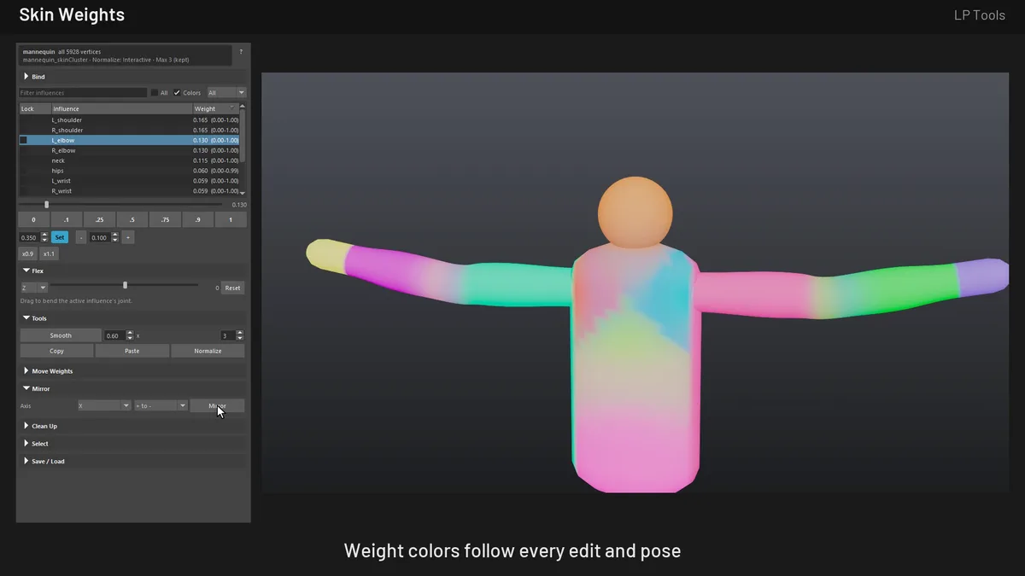Click the 0.60 smooth stepper arrows
The width and height of the screenshot is (1025, 576).
pyautogui.click(x=130, y=336)
